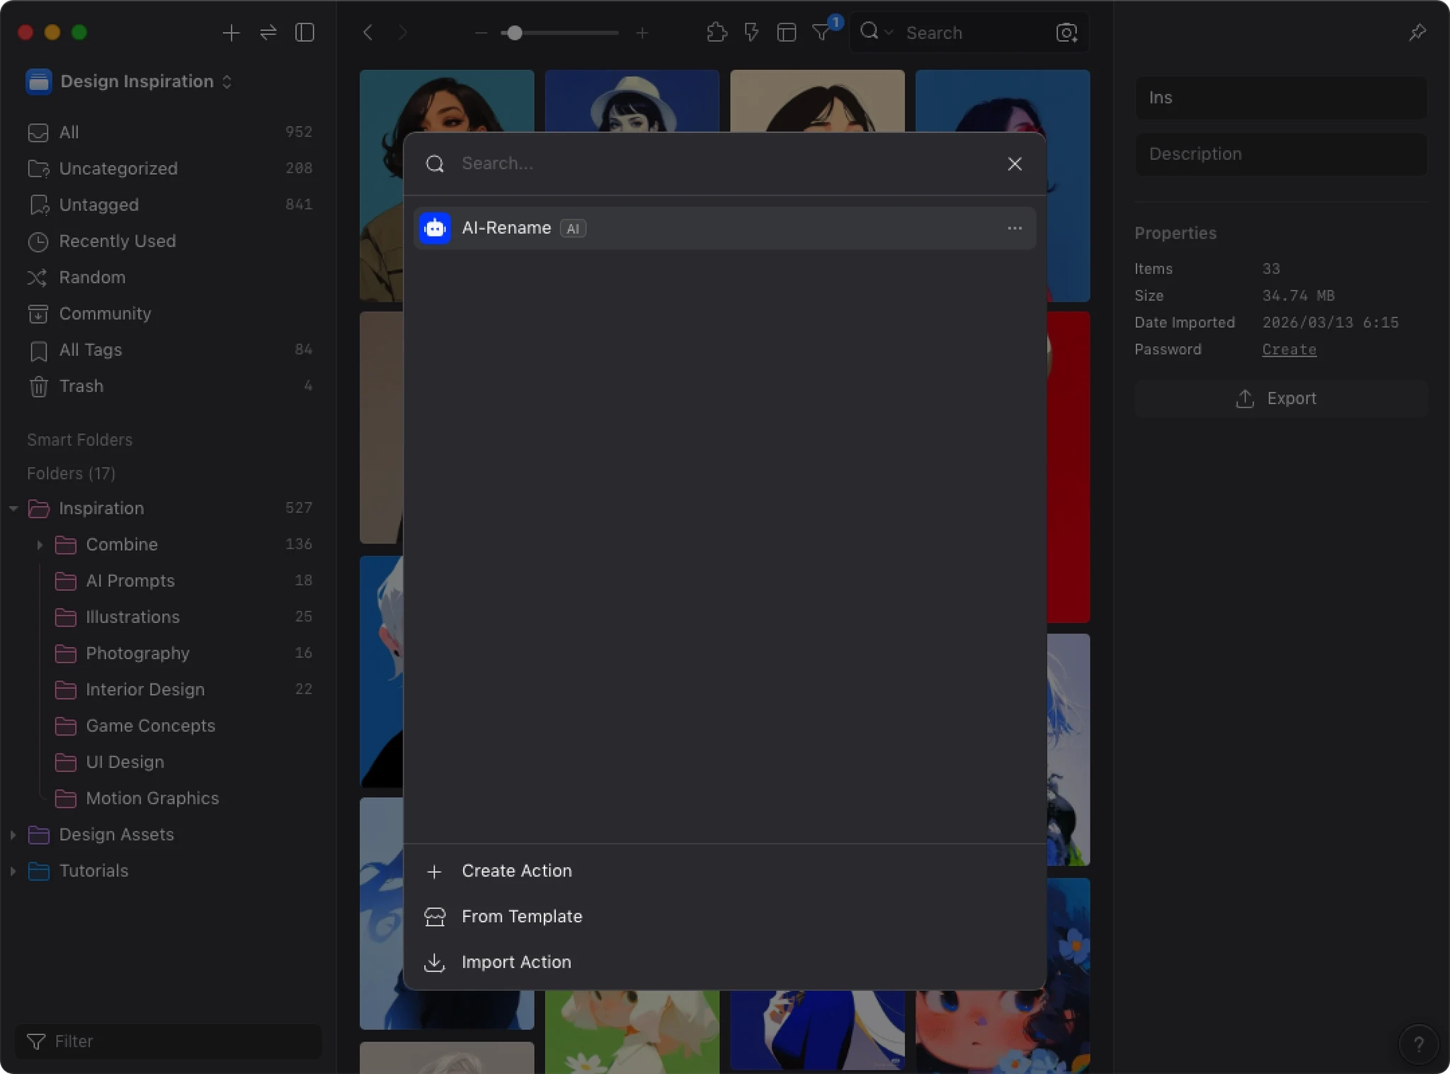Expand the Combine subfolder
The width and height of the screenshot is (1450, 1074).
point(40,544)
